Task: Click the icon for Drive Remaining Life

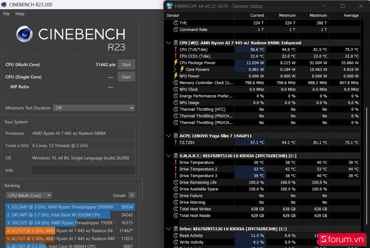Action: (176, 182)
